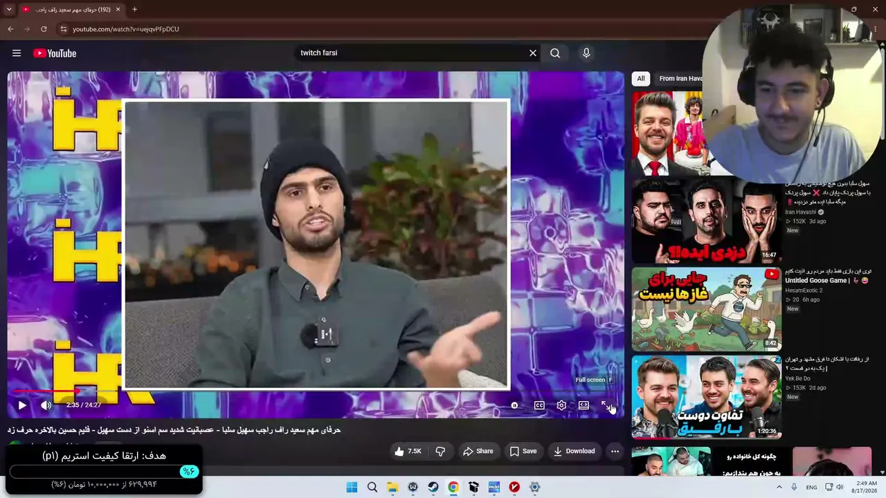Focus the address bar URL

[126, 29]
